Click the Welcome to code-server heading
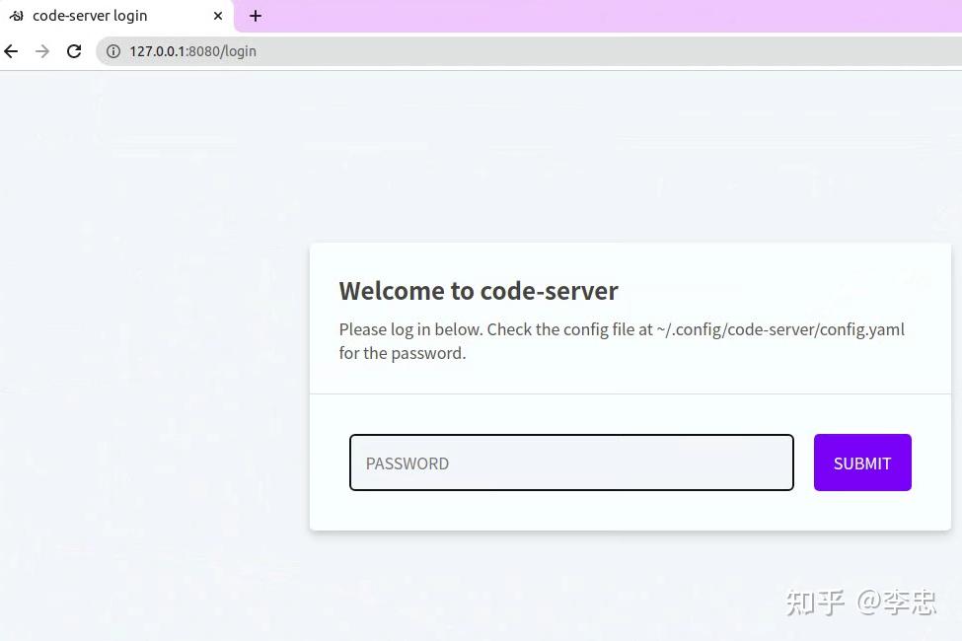Screen dimensions: 962x641 (479, 290)
